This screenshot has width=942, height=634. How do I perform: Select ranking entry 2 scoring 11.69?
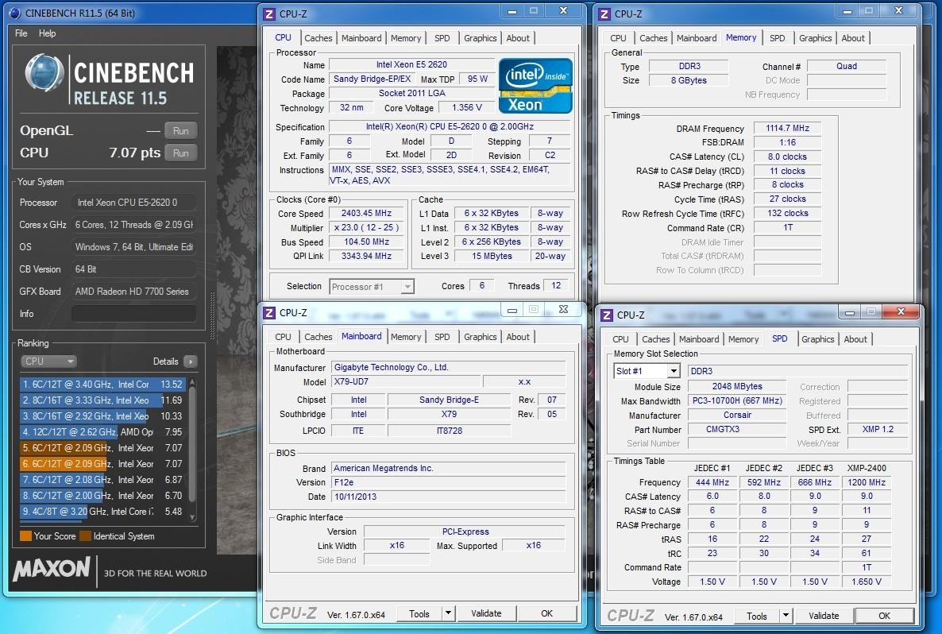(102, 400)
